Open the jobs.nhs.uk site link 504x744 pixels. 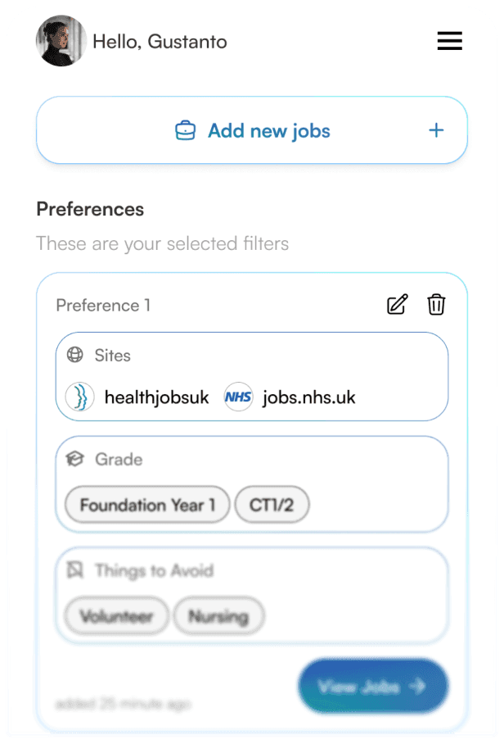[x=308, y=397]
